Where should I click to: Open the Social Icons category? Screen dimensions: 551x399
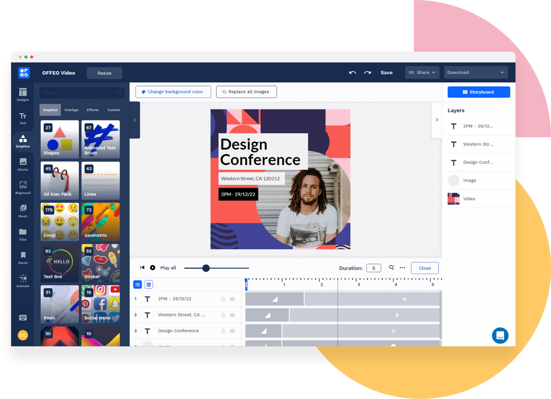[x=100, y=304]
